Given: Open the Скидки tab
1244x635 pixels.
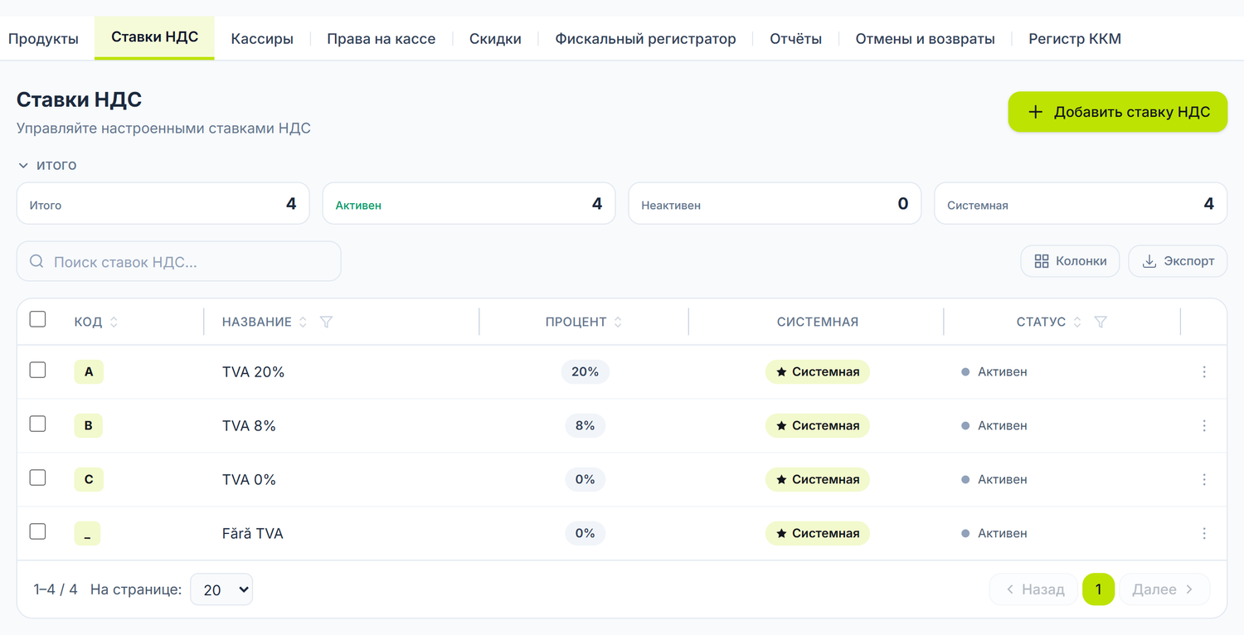Looking at the screenshot, I should 495,38.
